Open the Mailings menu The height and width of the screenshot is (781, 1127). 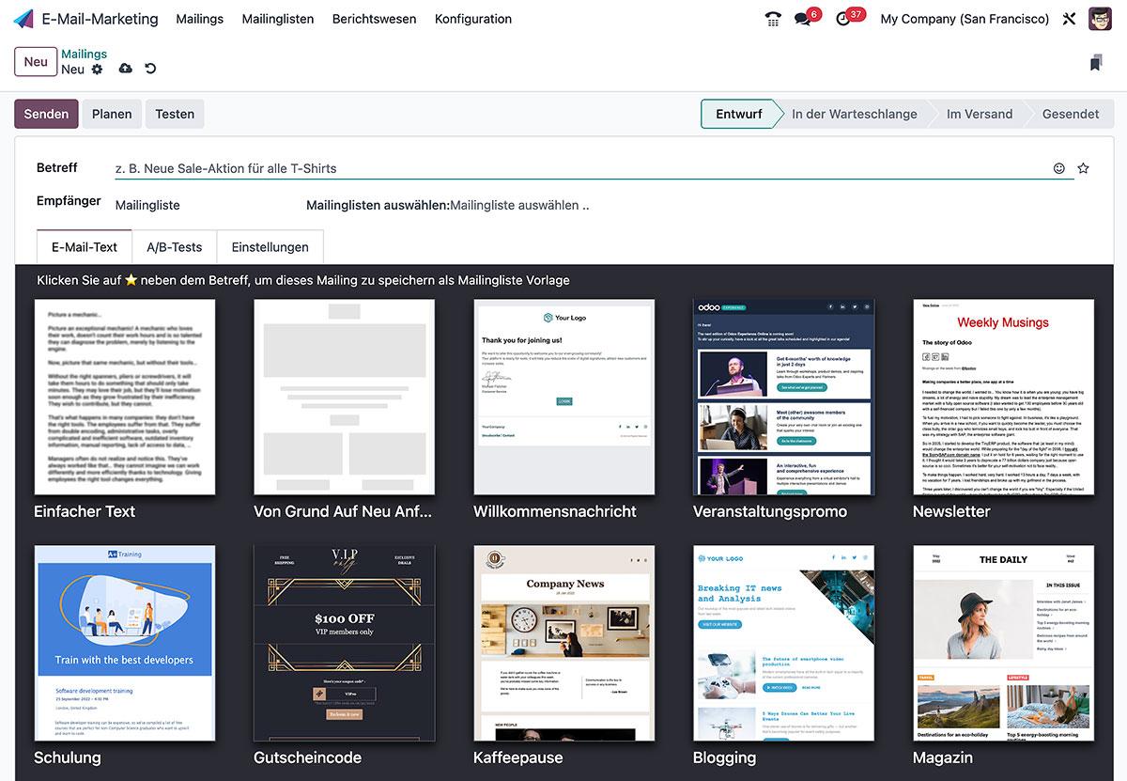(200, 19)
